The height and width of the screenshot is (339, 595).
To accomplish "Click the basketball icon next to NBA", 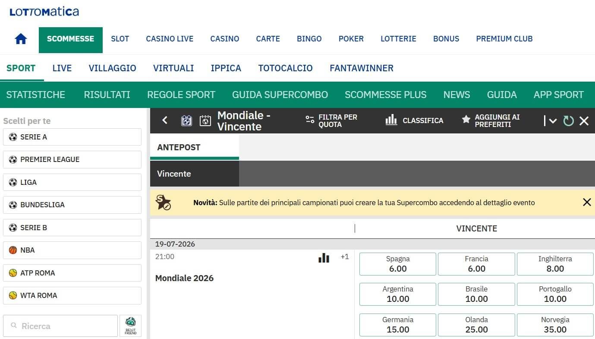I will pos(13,250).
